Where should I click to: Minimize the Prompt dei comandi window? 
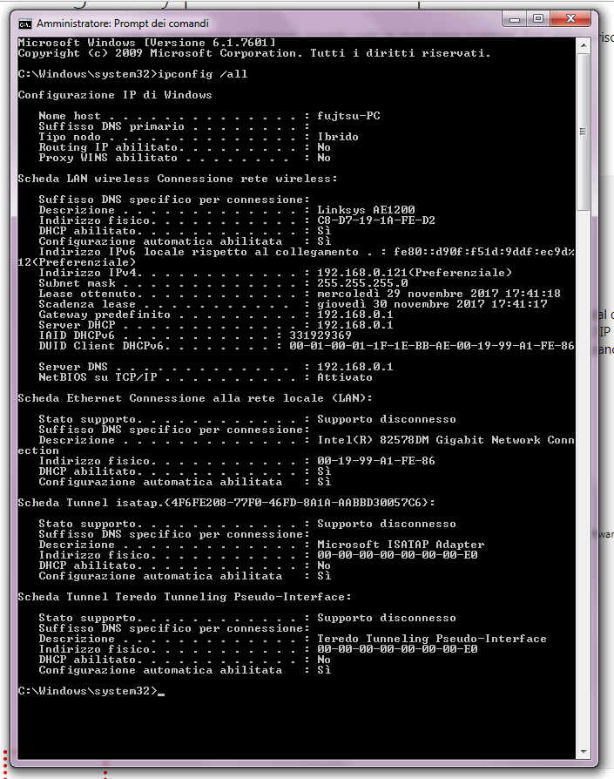[x=515, y=19]
